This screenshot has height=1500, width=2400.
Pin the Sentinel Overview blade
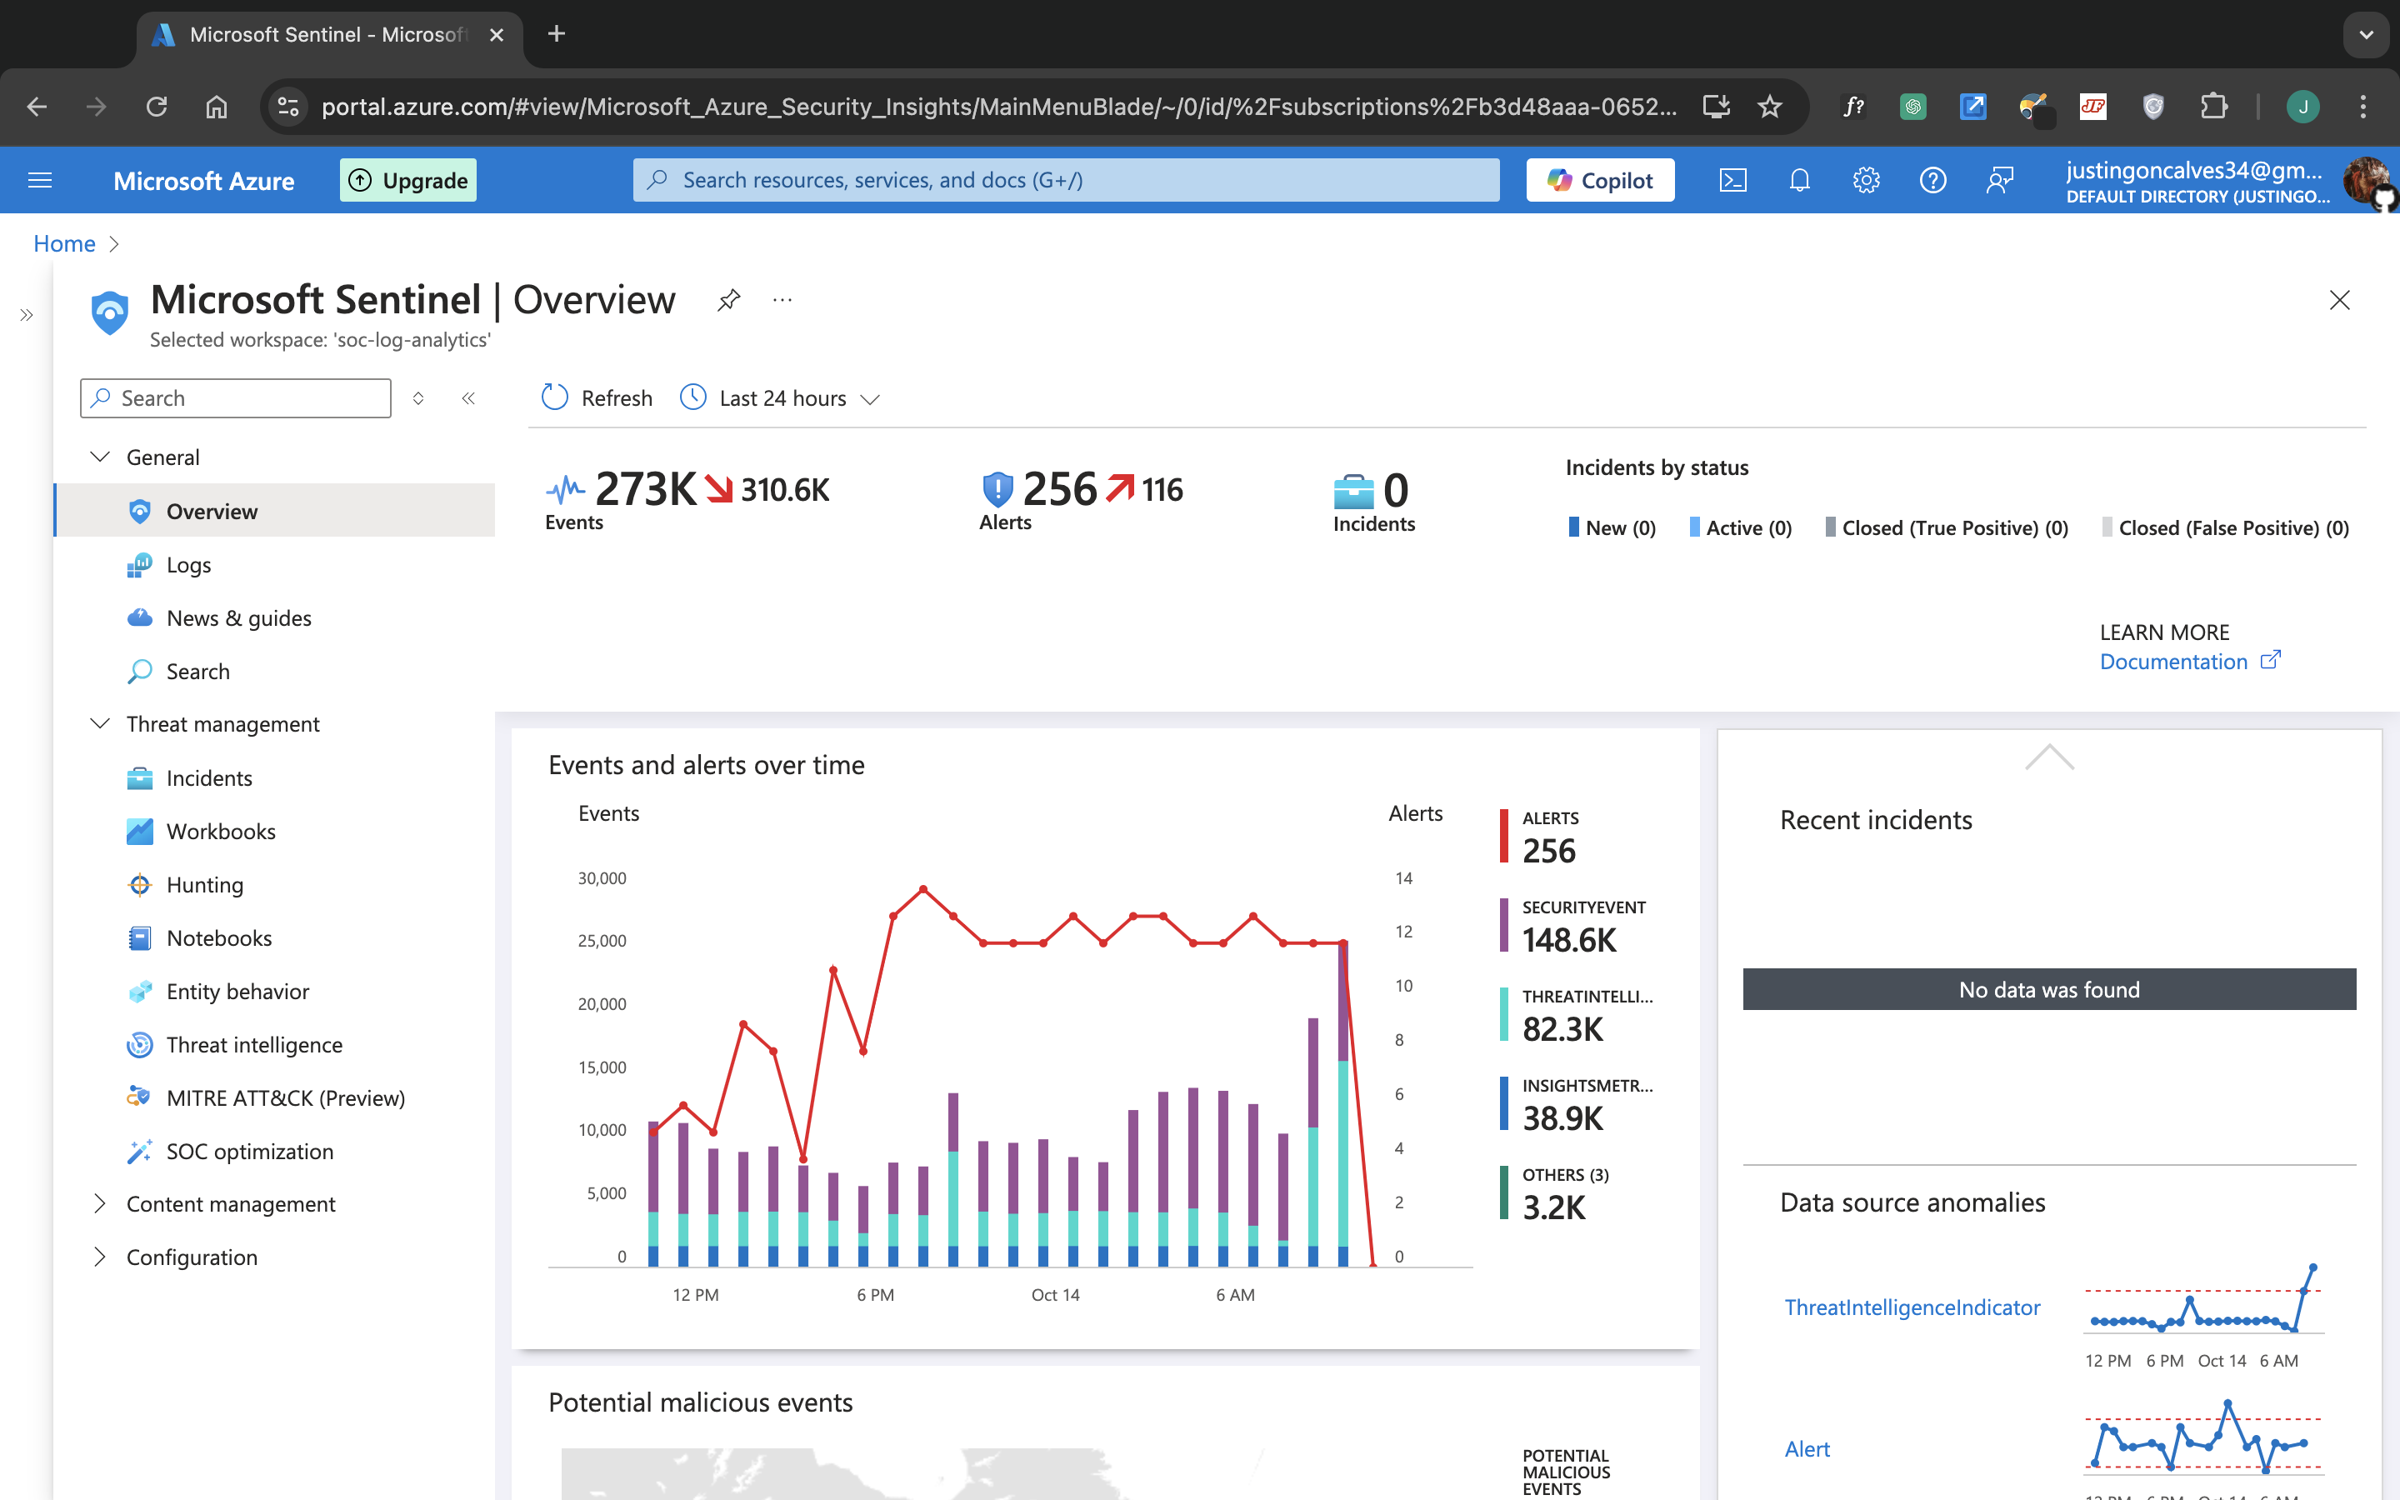(x=729, y=300)
